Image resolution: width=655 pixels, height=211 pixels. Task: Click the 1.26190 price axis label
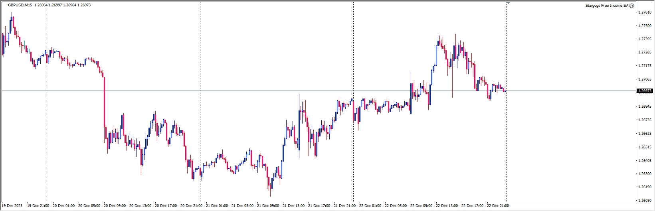pos(645,187)
